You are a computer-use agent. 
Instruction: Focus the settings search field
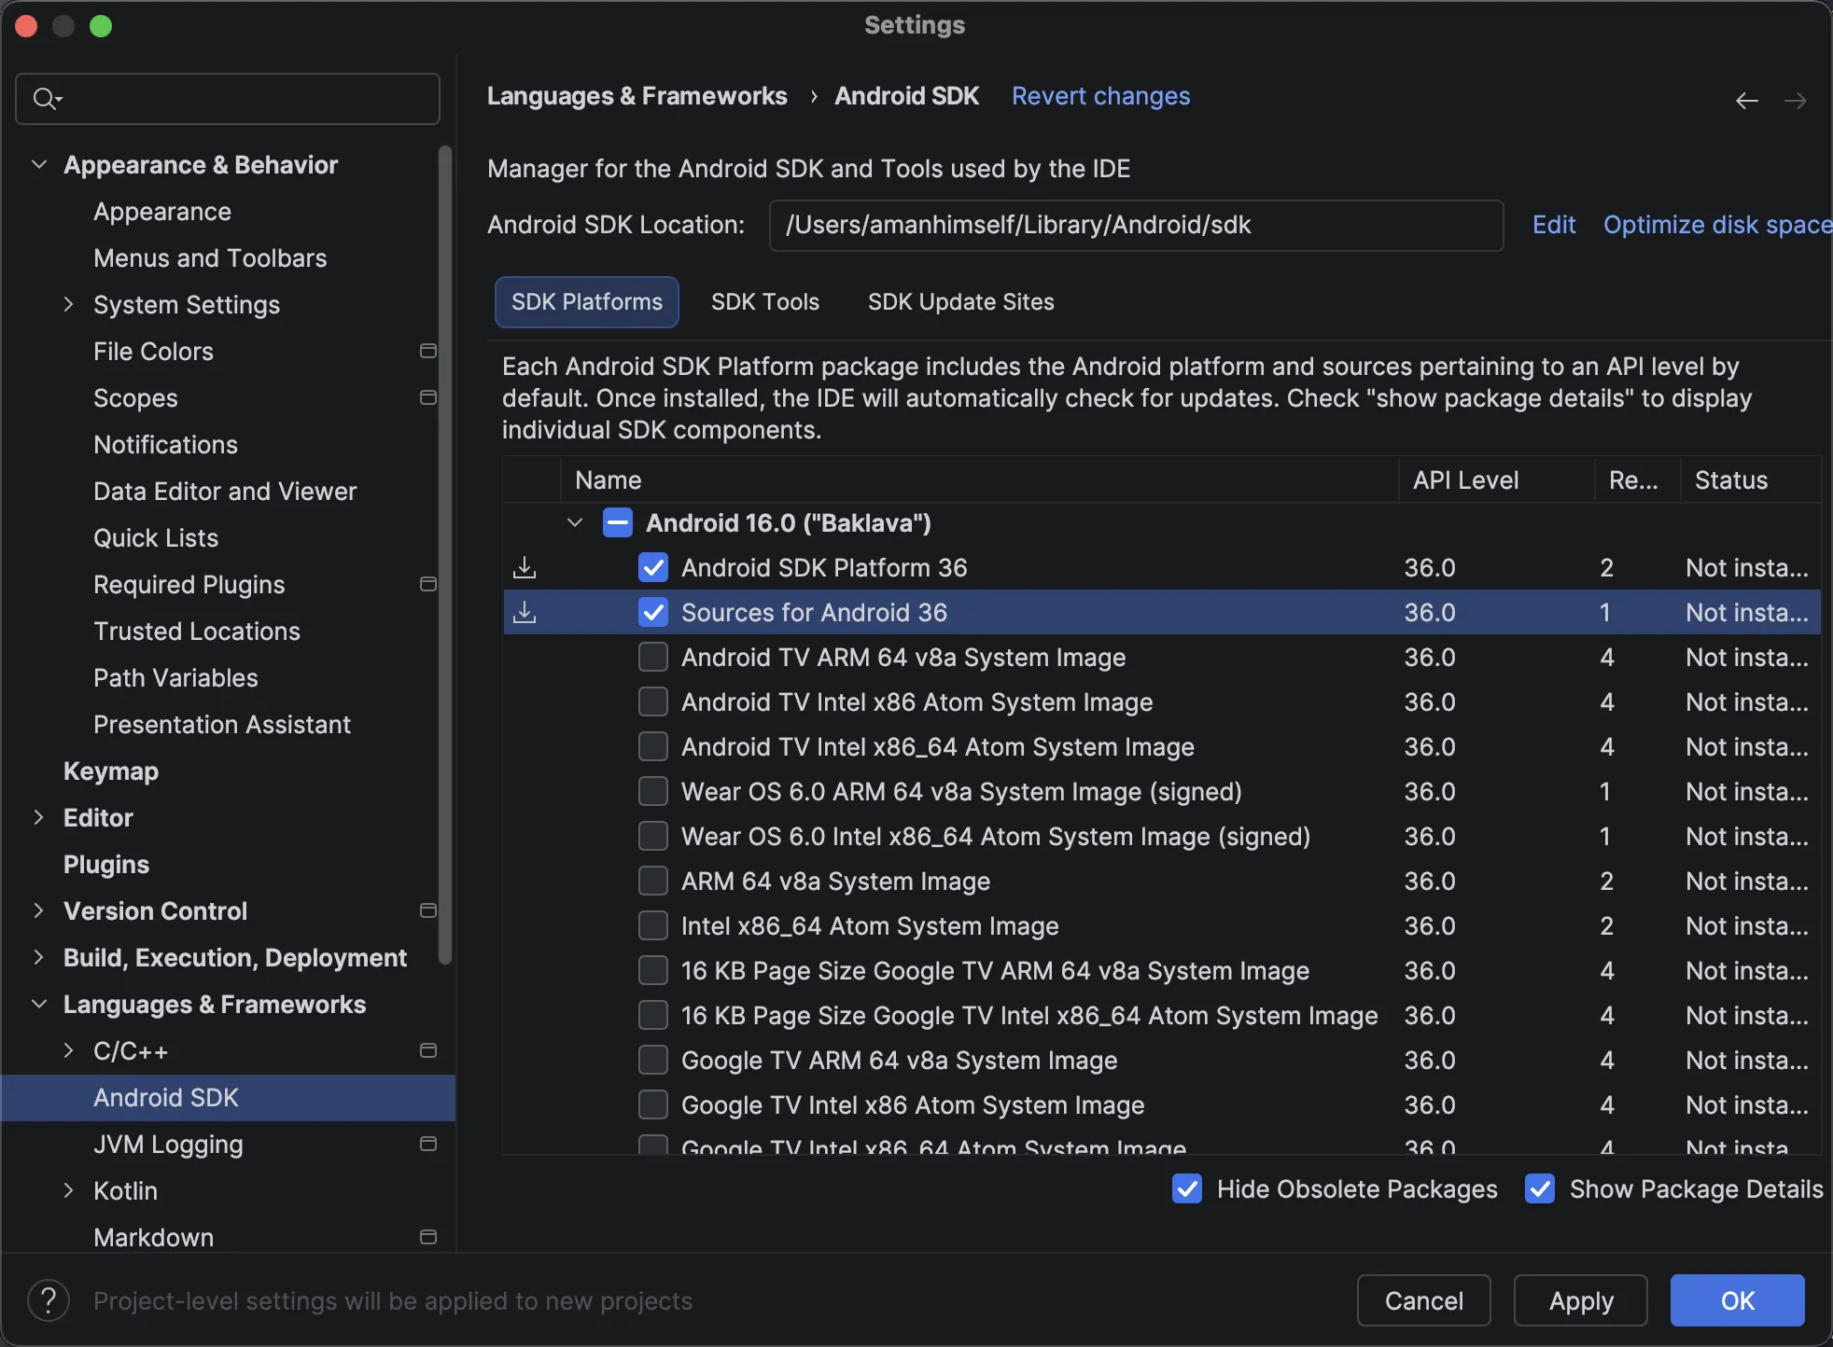(x=228, y=99)
